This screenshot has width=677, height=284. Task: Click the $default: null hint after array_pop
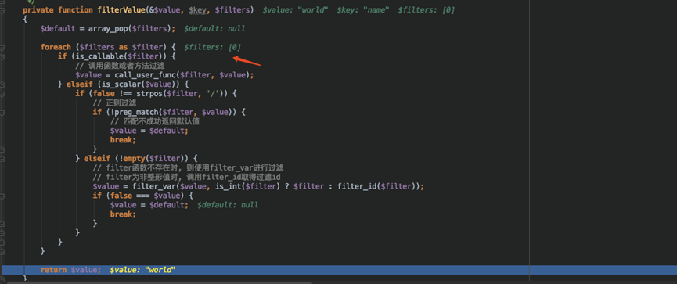pos(214,28)
